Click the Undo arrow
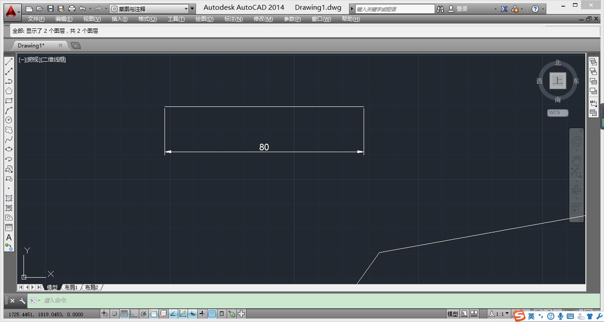 [x=82, y=8]
